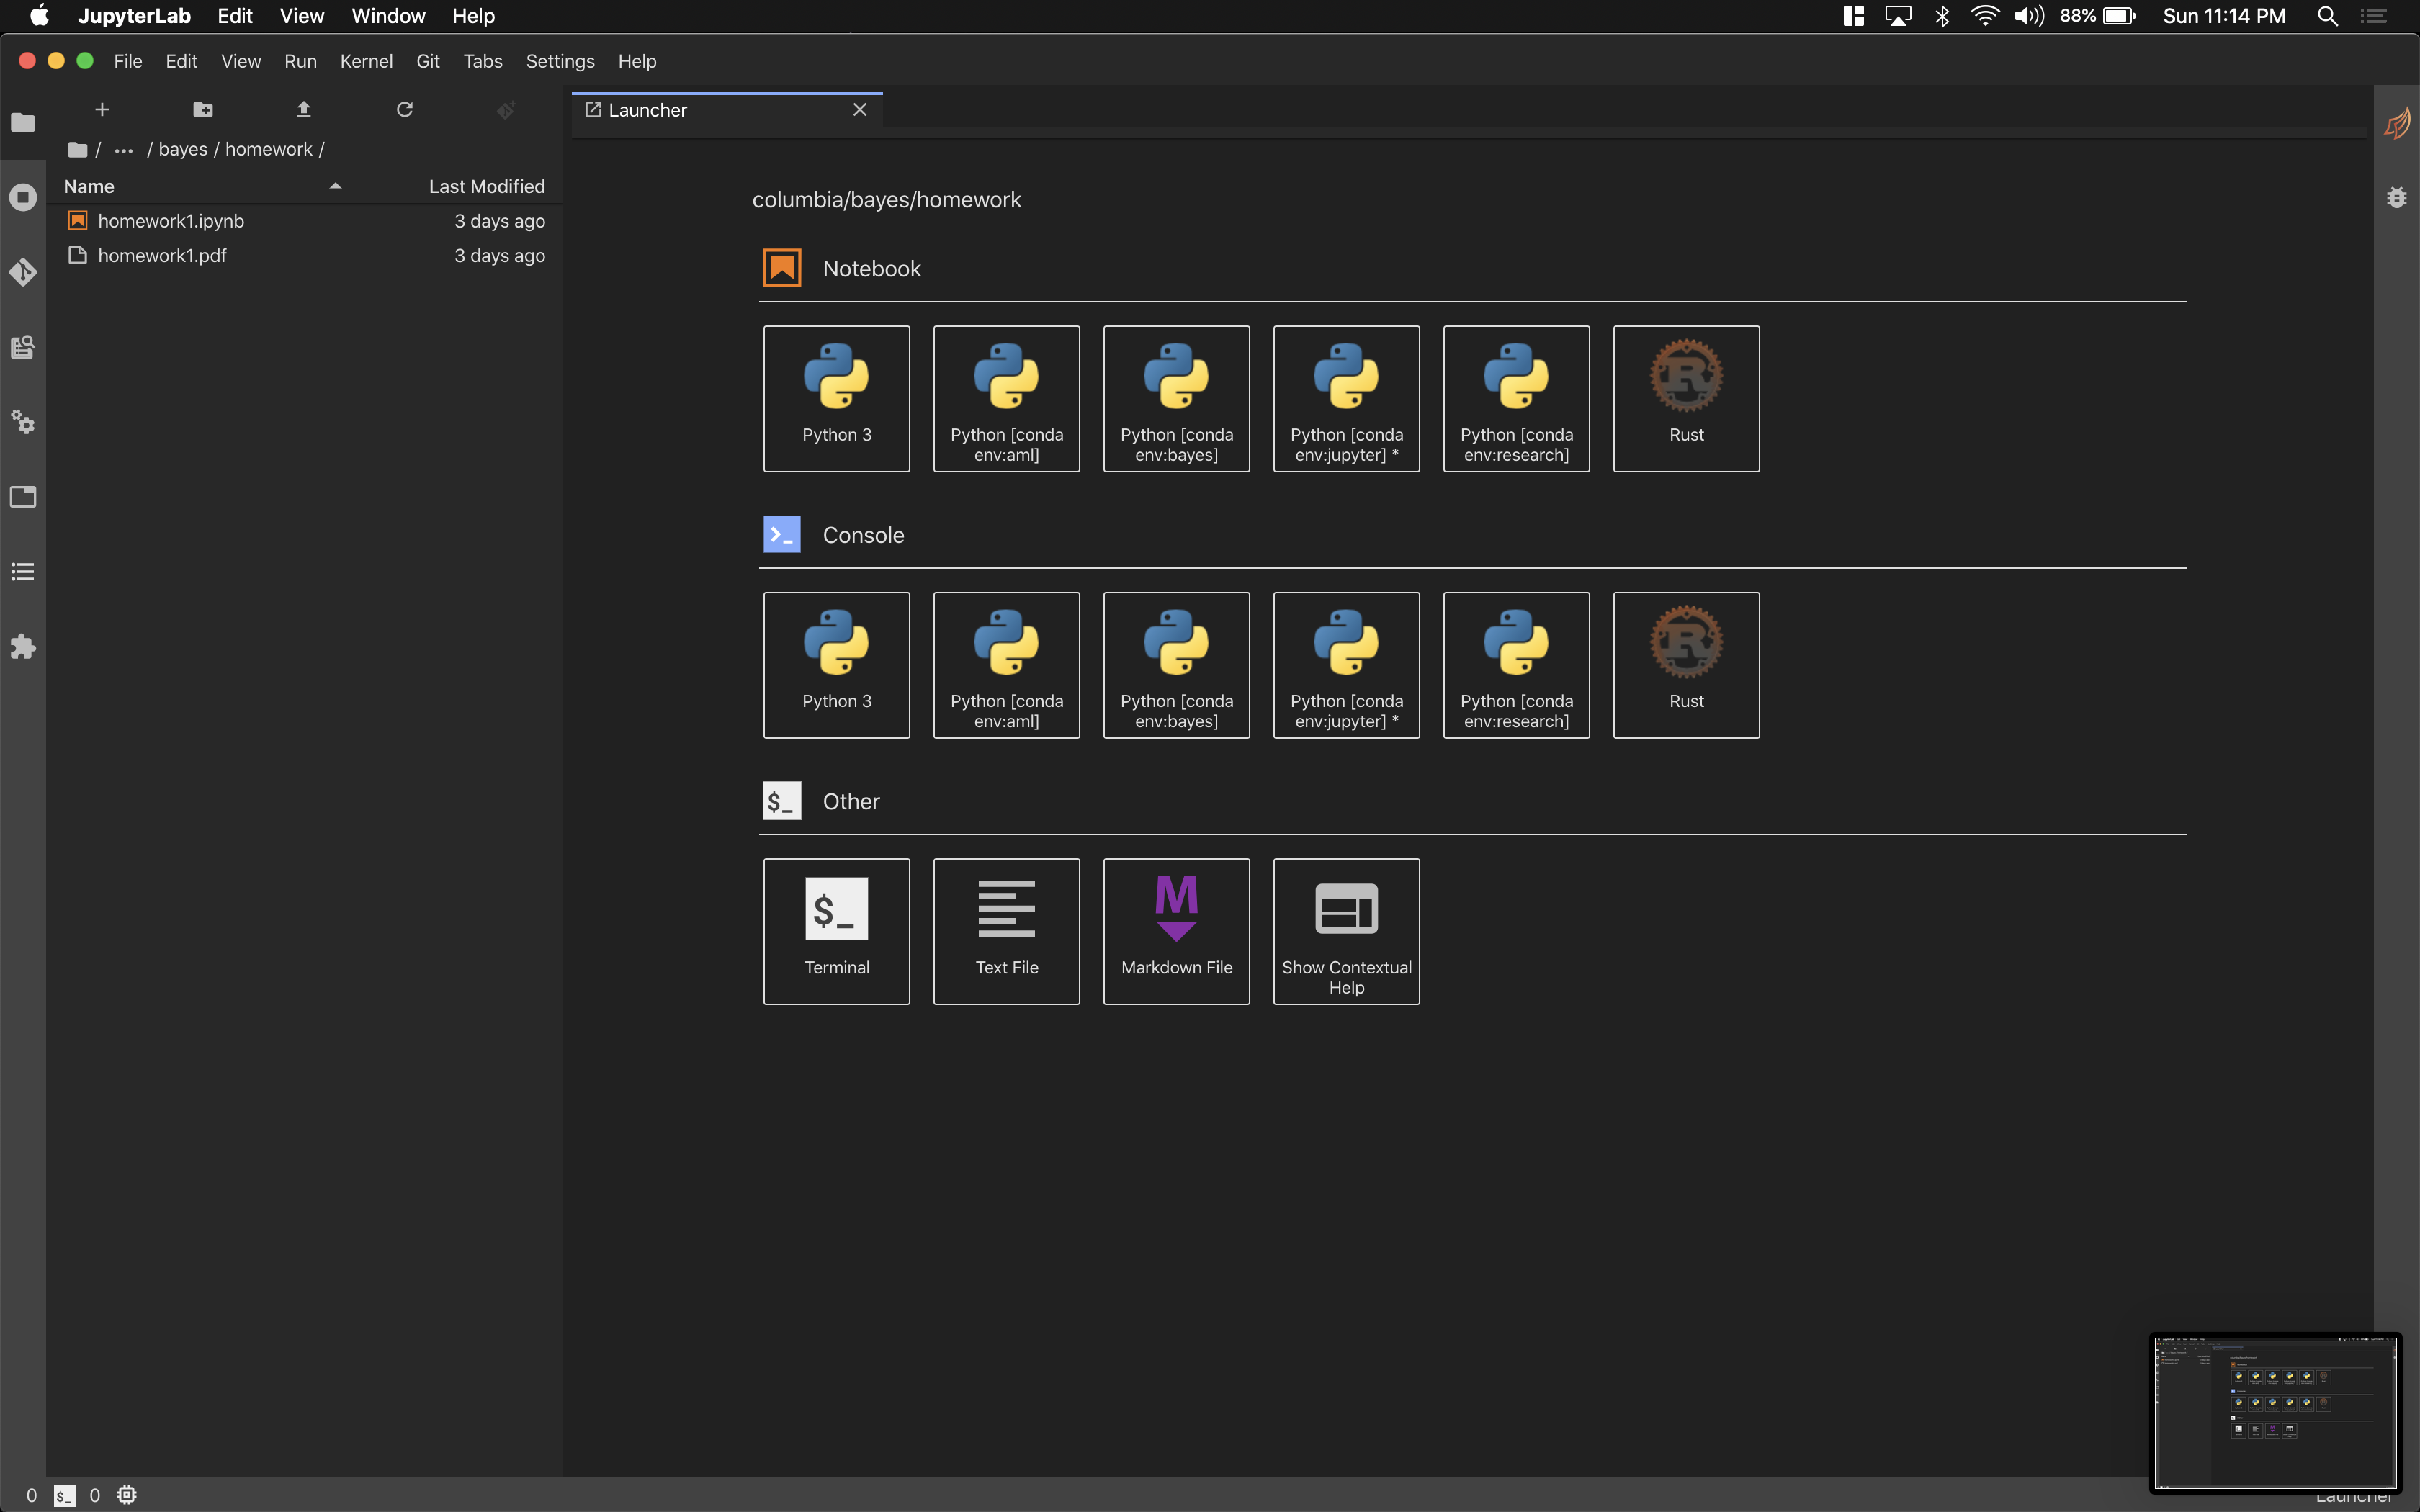Sort files by Name column header
Image resolution: width=2420 pixels, height=1512 pixels.
[x=89, y=186]
